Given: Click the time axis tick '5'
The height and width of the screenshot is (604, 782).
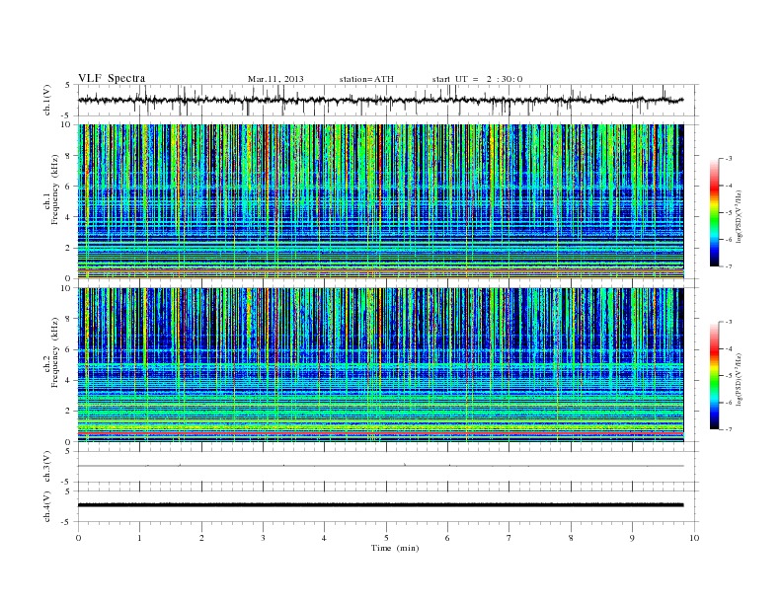Looking at the screenshot, I should [x=386, y=538].
